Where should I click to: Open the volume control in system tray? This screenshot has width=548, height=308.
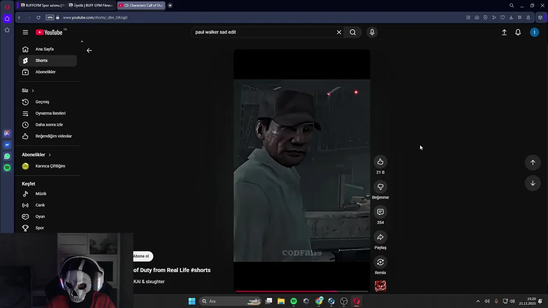[512, 301]
